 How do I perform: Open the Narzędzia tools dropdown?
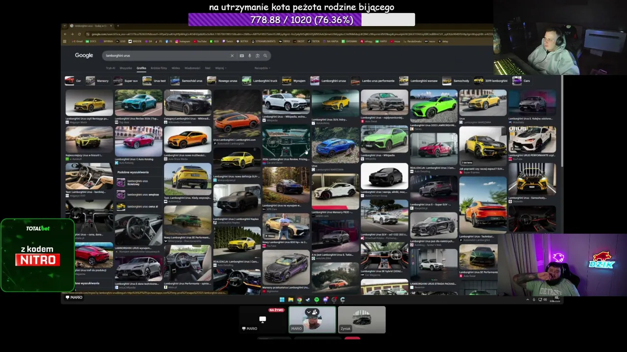[x=262, y=68]
